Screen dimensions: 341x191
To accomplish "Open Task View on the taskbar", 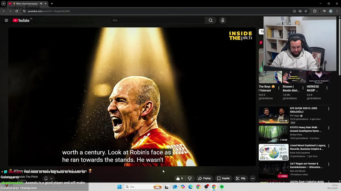I will pyautogui.click(x=167, y=187).
